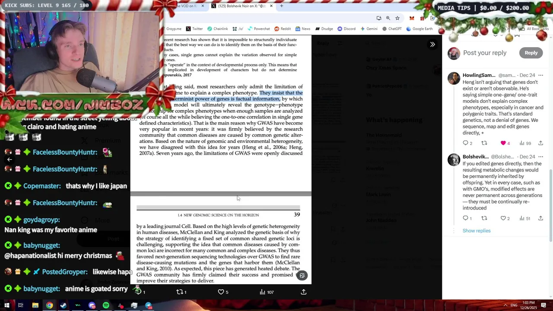Like Bolshevik's reply showing 2 likes
This screenshot has height=311, width=553.
coord(503,218)
